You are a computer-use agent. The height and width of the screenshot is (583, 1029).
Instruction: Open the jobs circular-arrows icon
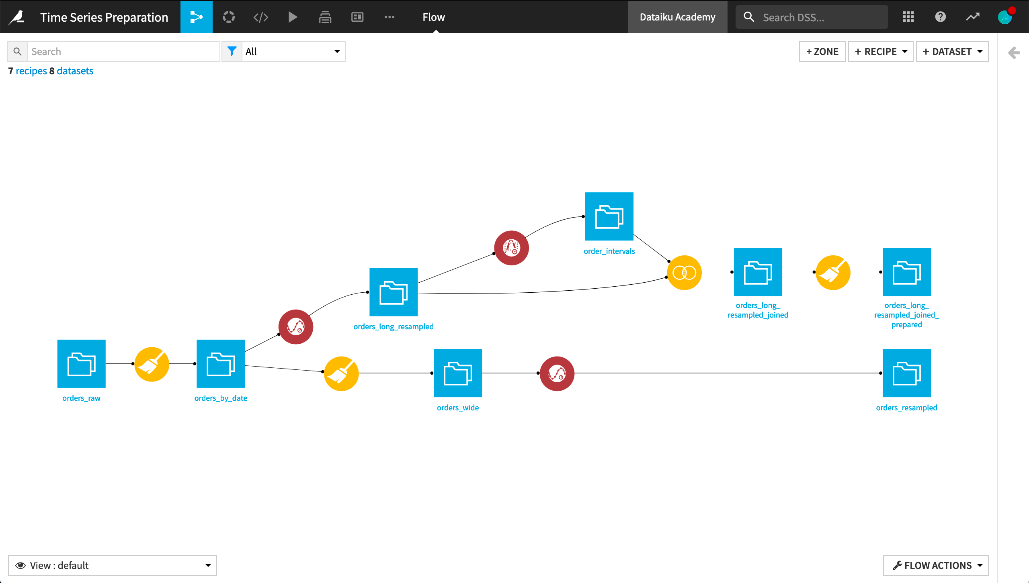tap(228, 17)
